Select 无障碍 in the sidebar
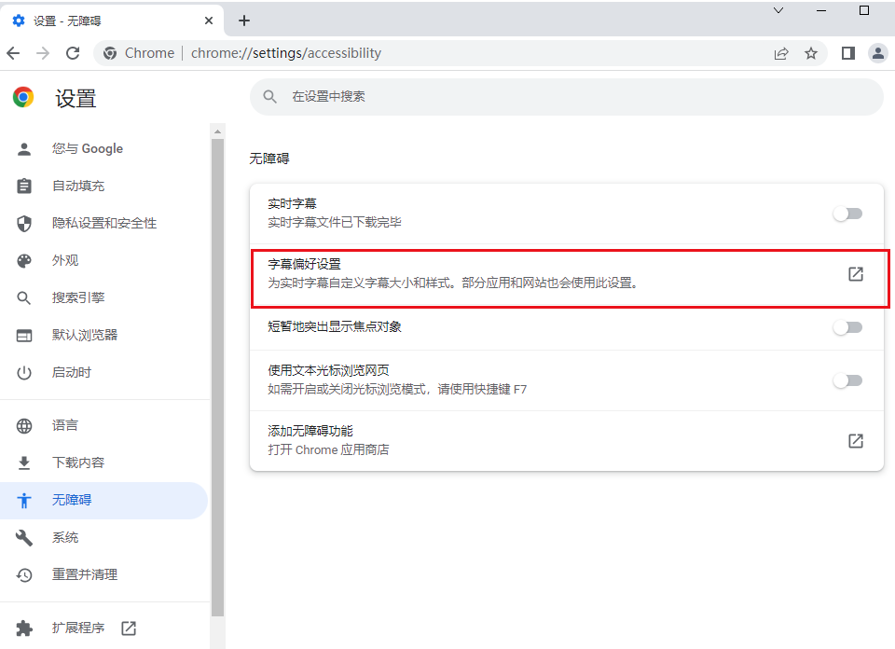This screenshot has height=649, width=895. 103,501
